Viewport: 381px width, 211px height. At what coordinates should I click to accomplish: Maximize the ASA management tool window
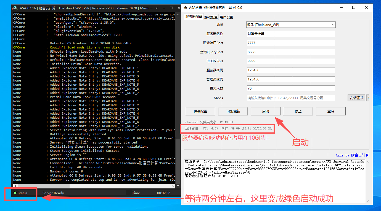[354, 8]
